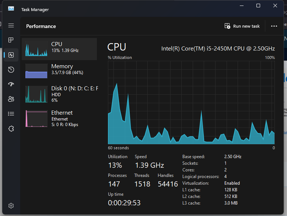287x216 pixels.
Task: Click the CPU mini graph thumbnail
Action: pos(36,49)
